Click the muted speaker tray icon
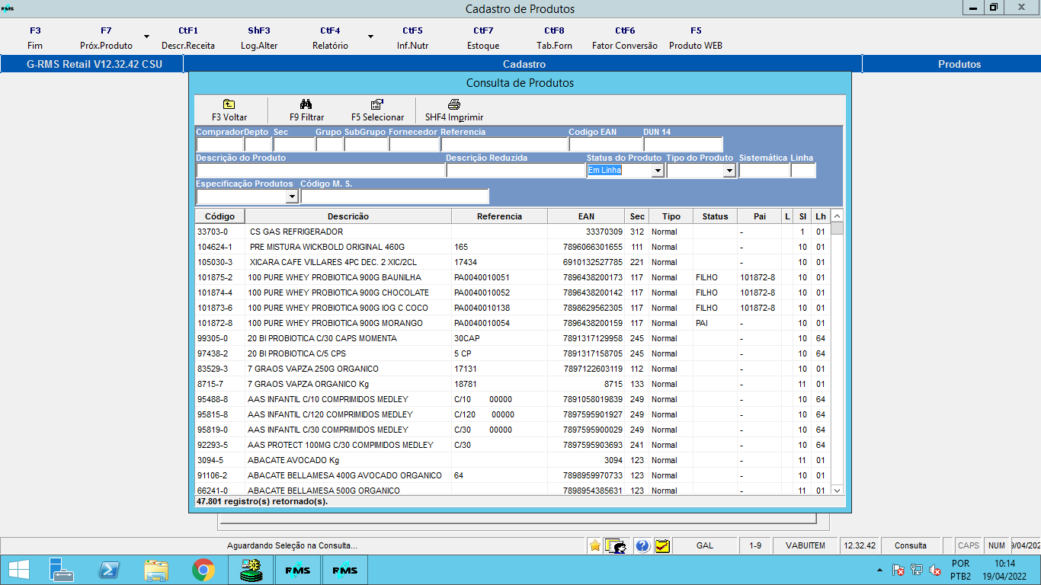Screen dimensions: 1041x585 tap(935, 570)
